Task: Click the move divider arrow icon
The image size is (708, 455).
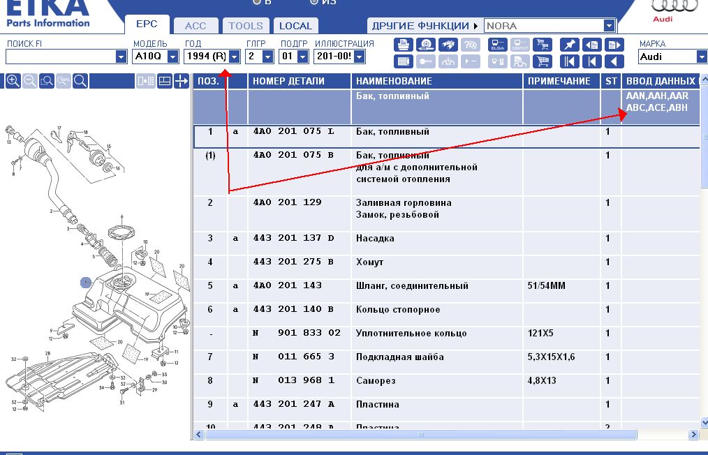Action: 181,81
